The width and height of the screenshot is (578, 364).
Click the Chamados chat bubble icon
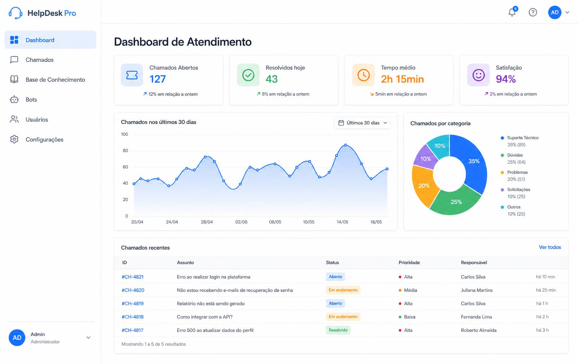click(x=14, y=60)
